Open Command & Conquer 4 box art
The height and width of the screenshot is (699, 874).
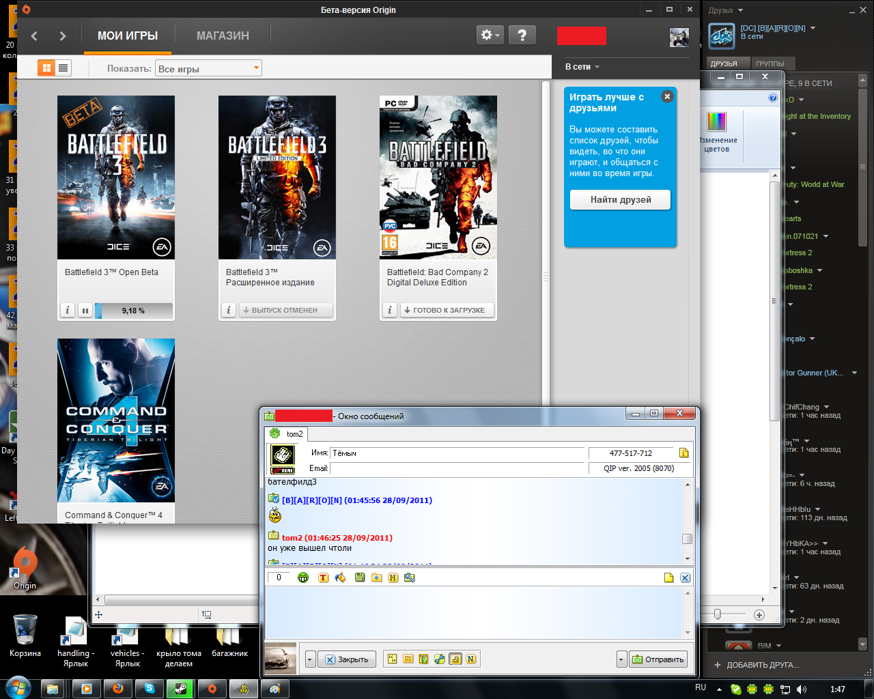pyautogui.click(x=116, y=420)
